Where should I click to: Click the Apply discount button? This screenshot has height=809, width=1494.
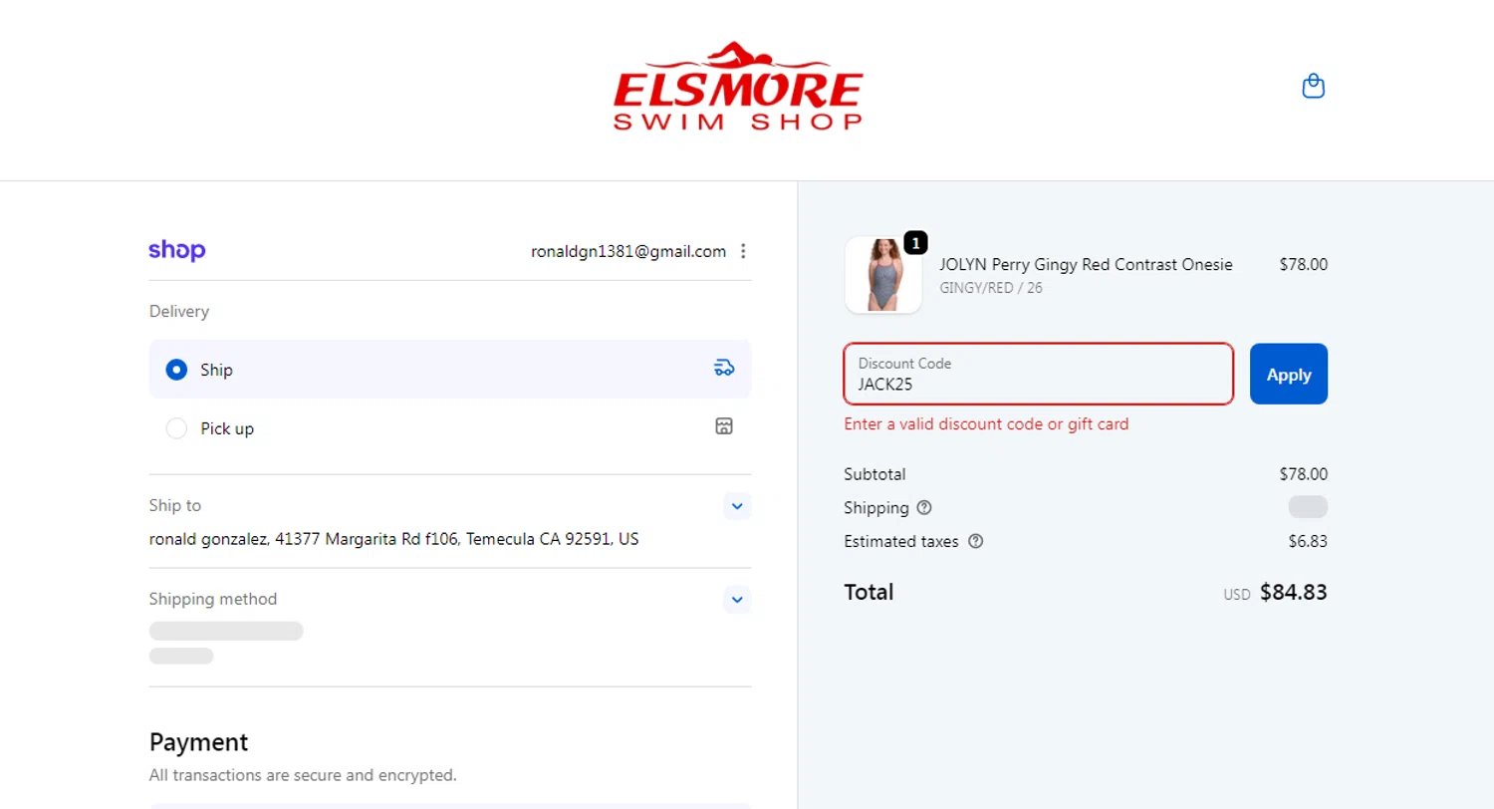click(x=1289, y=375)
